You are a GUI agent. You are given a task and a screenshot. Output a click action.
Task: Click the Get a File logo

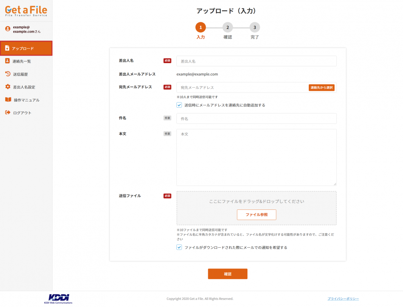26,11
